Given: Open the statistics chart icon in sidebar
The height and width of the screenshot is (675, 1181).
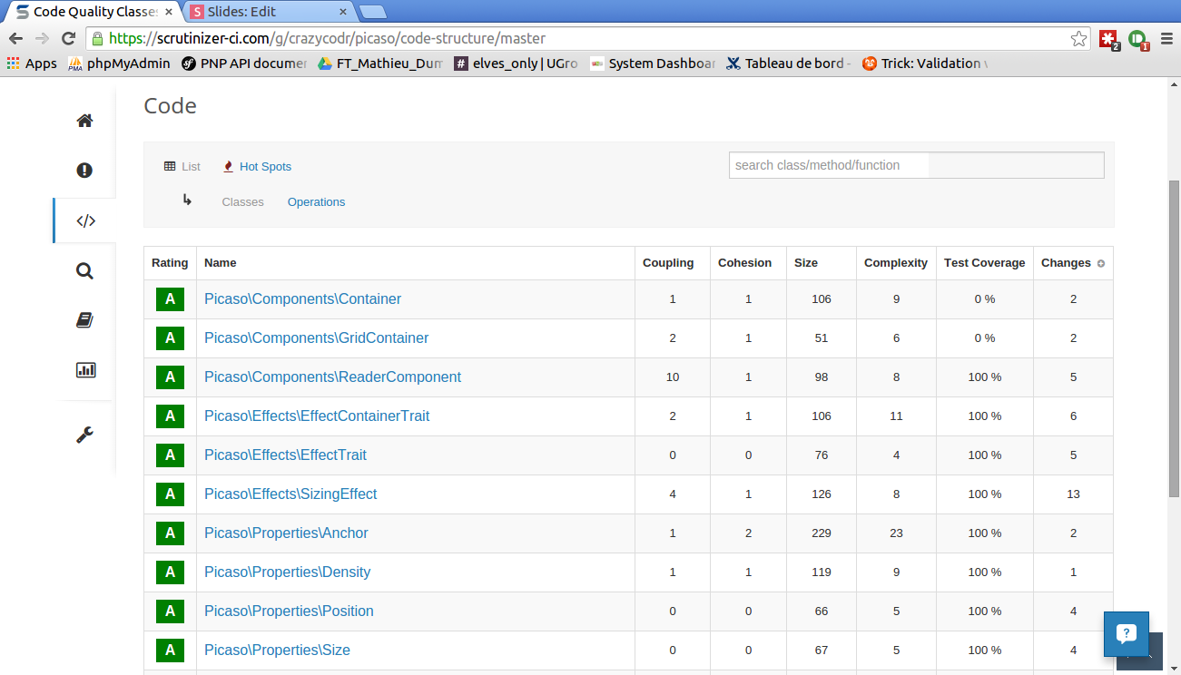Looking at the screenshot, I should coord(85,369).
